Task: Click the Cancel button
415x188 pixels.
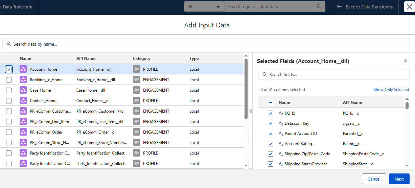Action: [x=374, y=179]
